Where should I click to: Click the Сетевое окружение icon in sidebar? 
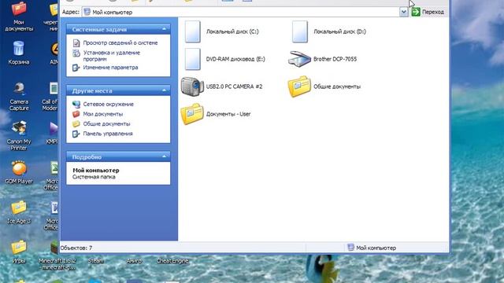click(76, 104)
